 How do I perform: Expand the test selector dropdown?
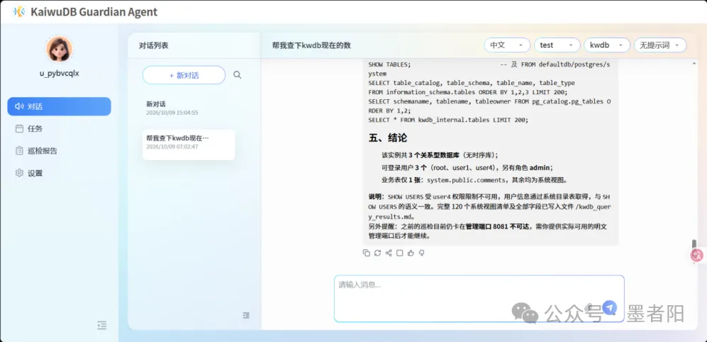557,45
